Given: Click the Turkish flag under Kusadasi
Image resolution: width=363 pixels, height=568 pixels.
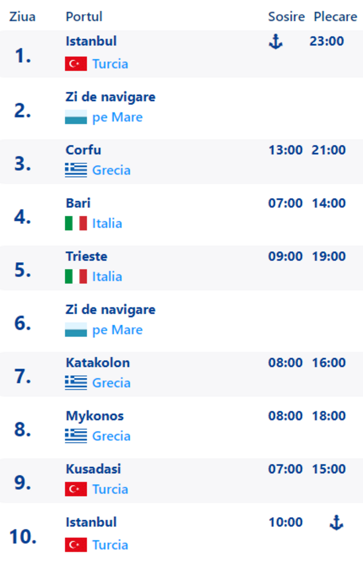Looking at the screenshot, I should pyautogui.click(x=76, y=489).
